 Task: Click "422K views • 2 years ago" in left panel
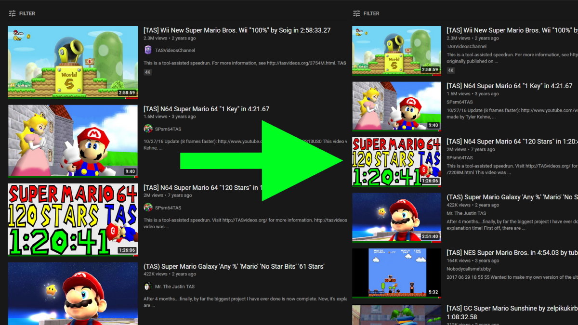tap(170, 274)
